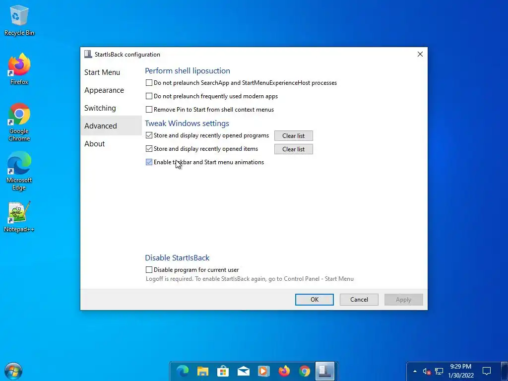
Task: Uncheck Store recently opened programs
Action: tap(149, 135)
